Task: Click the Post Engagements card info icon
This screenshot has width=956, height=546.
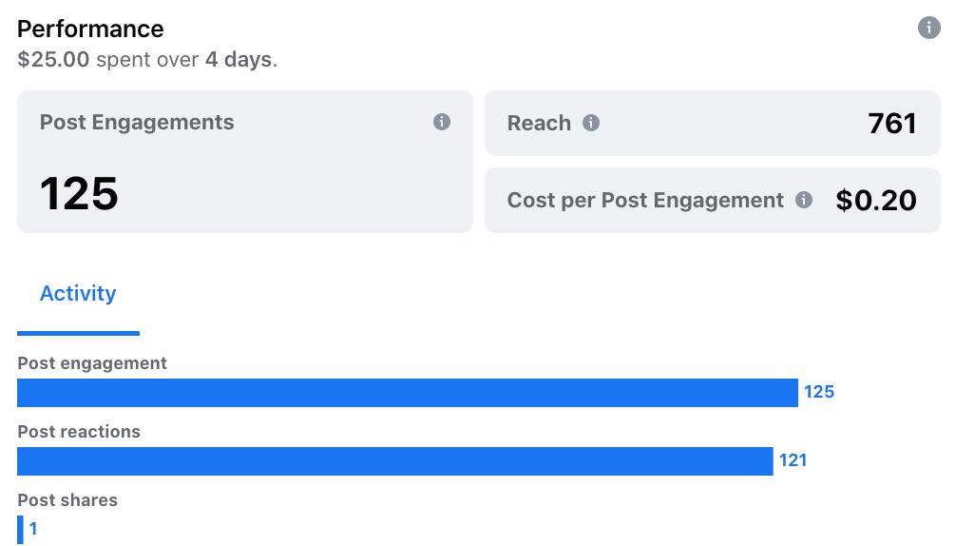Action: [442, 122]
